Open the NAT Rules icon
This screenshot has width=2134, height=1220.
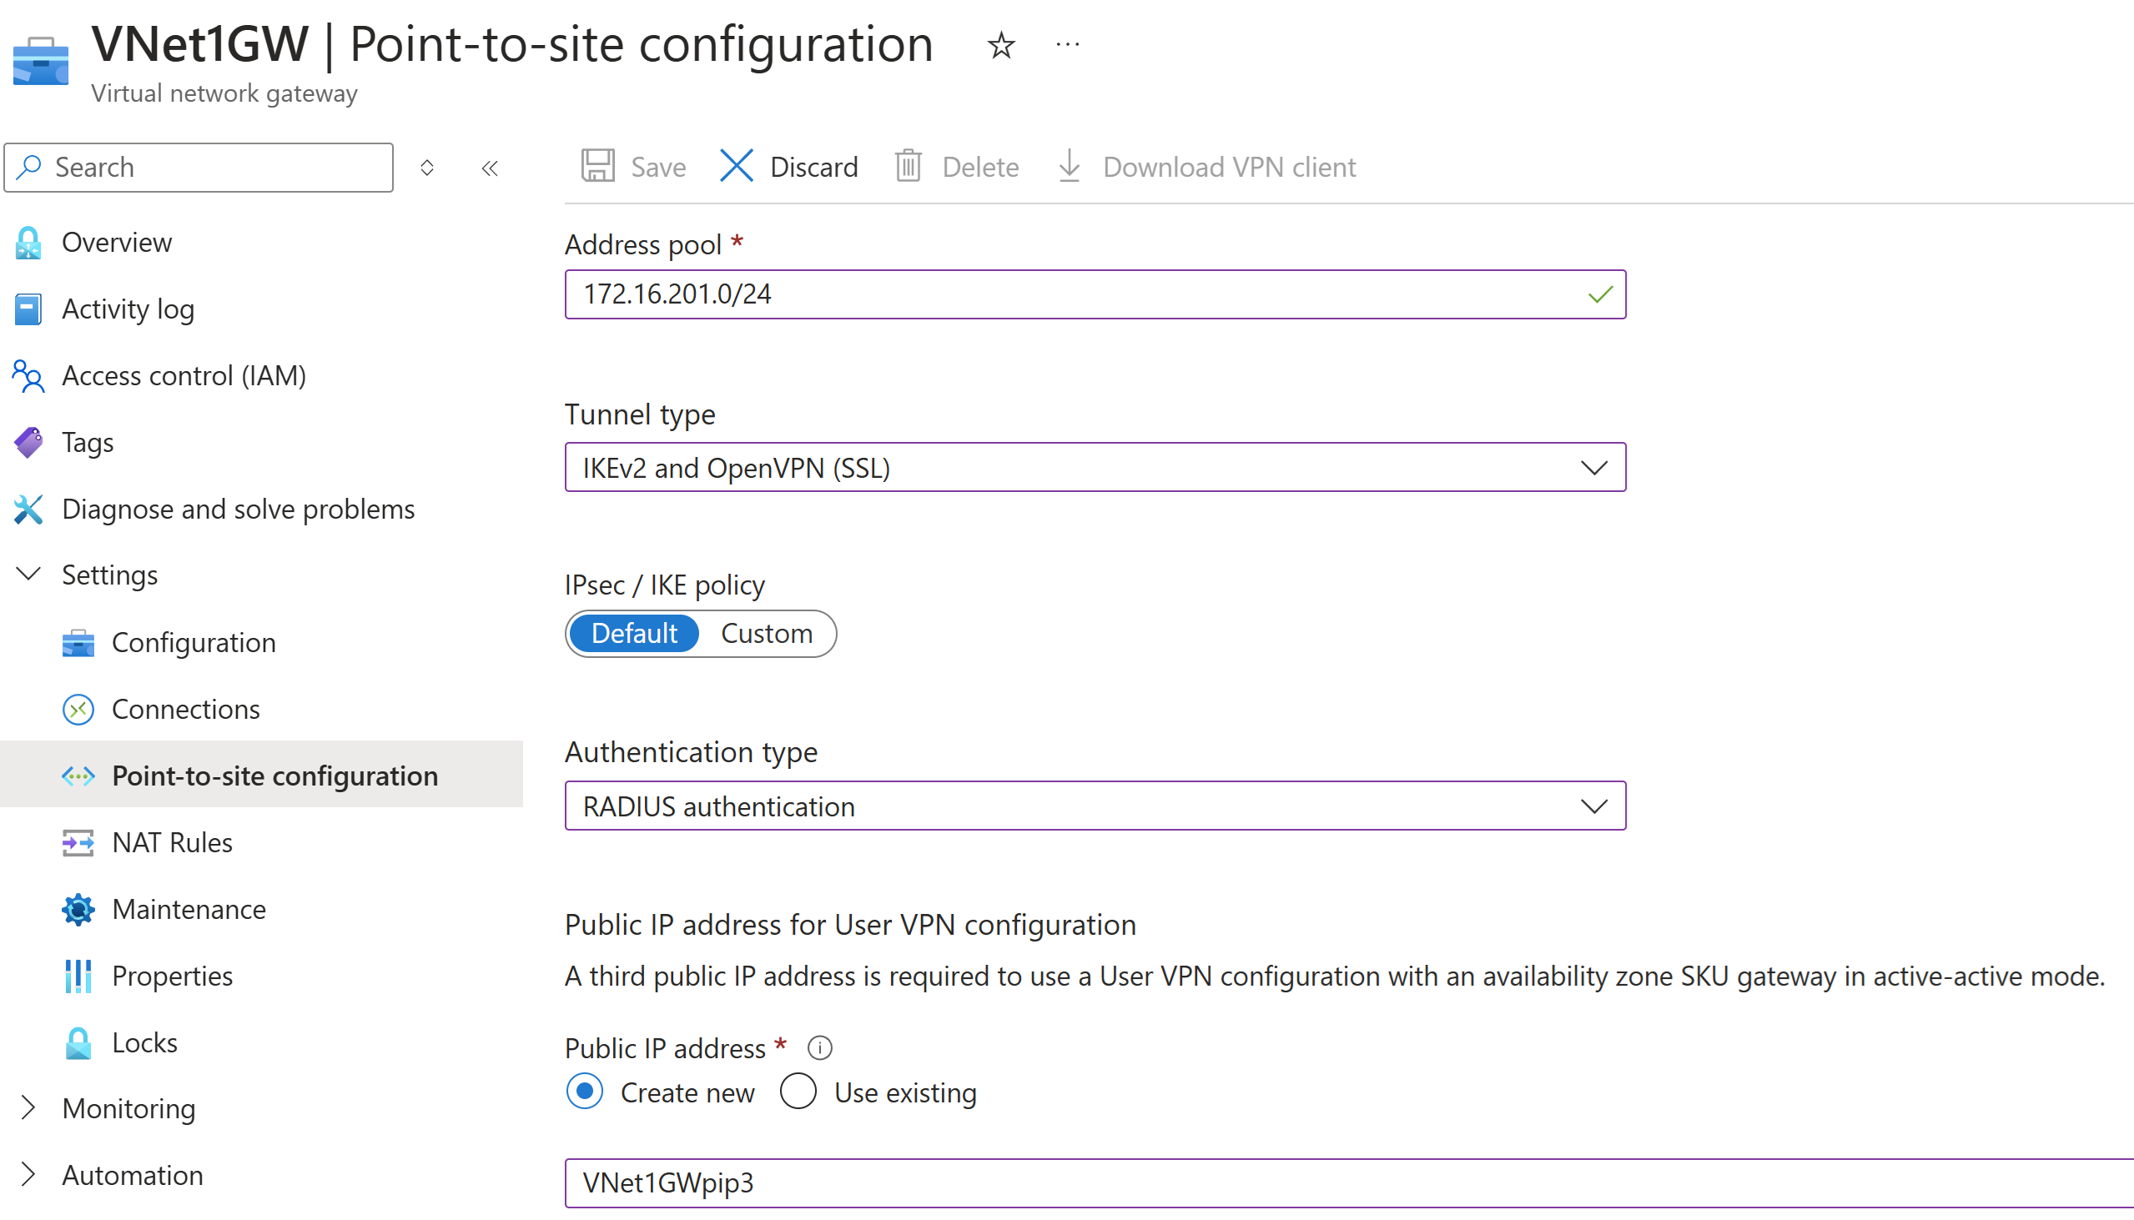pyautogui.click(x=78, y=843)
